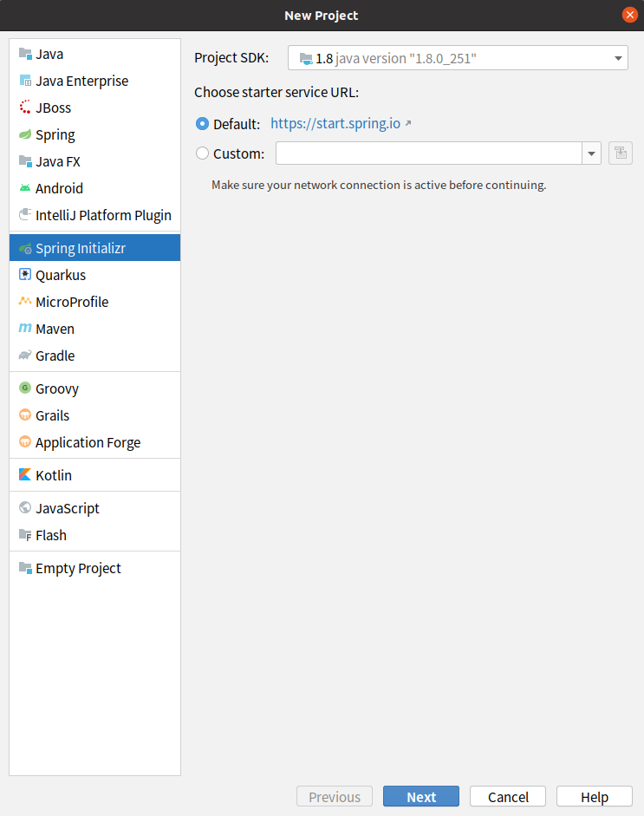Click the green Spring leaf icon

25,134
